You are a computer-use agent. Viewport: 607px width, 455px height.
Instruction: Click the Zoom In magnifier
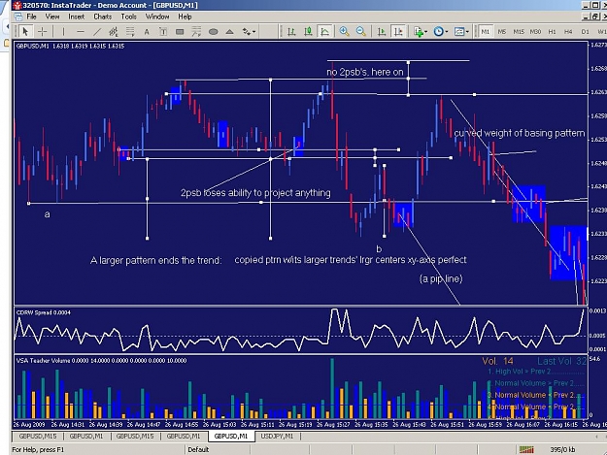pyautogui.click(x=344, y=32)
